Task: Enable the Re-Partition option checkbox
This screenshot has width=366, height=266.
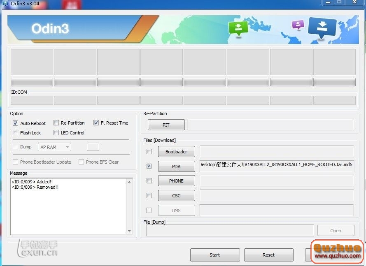Action: tap(56, 123)
